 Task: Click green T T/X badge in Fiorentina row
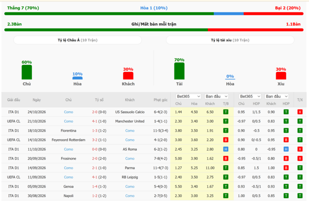300,131
